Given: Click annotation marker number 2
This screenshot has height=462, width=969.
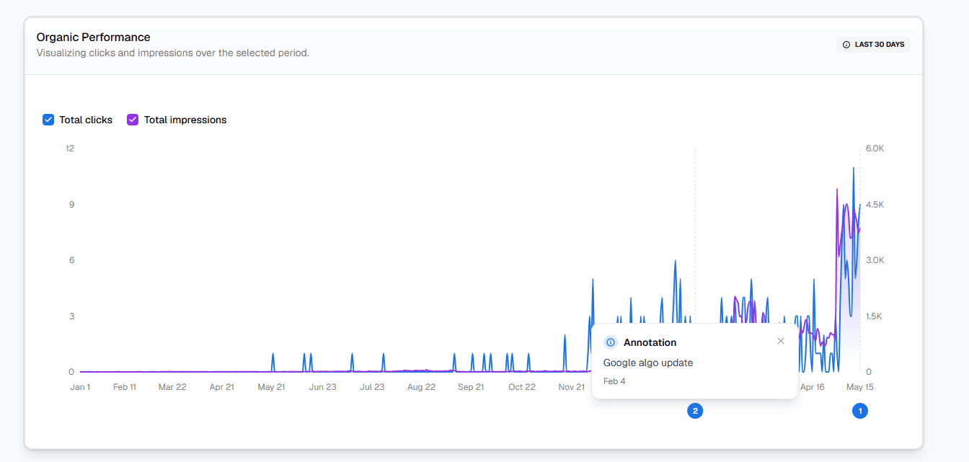Looking at the screenshot, I should 695,411.
